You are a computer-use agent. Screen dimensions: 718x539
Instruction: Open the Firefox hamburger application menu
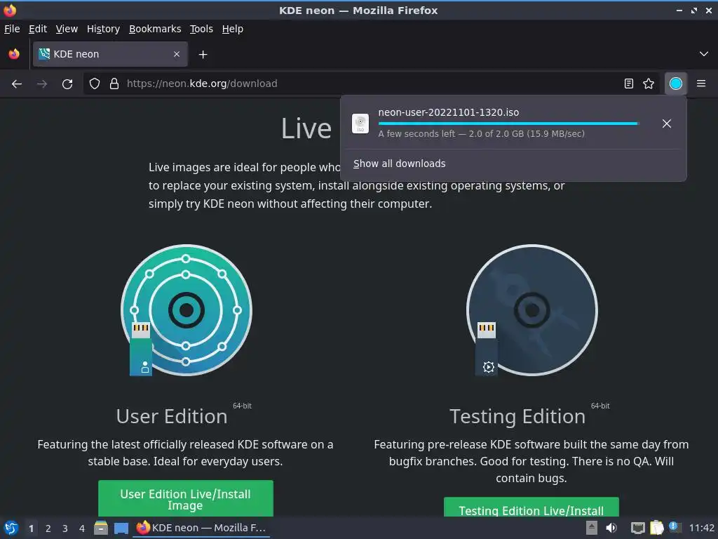[701, 84]
